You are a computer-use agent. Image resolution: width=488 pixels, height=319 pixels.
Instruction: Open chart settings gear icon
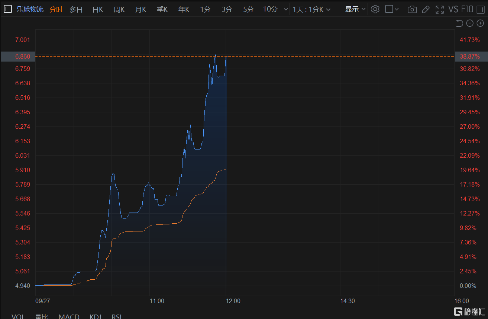(x=375, y=9)
